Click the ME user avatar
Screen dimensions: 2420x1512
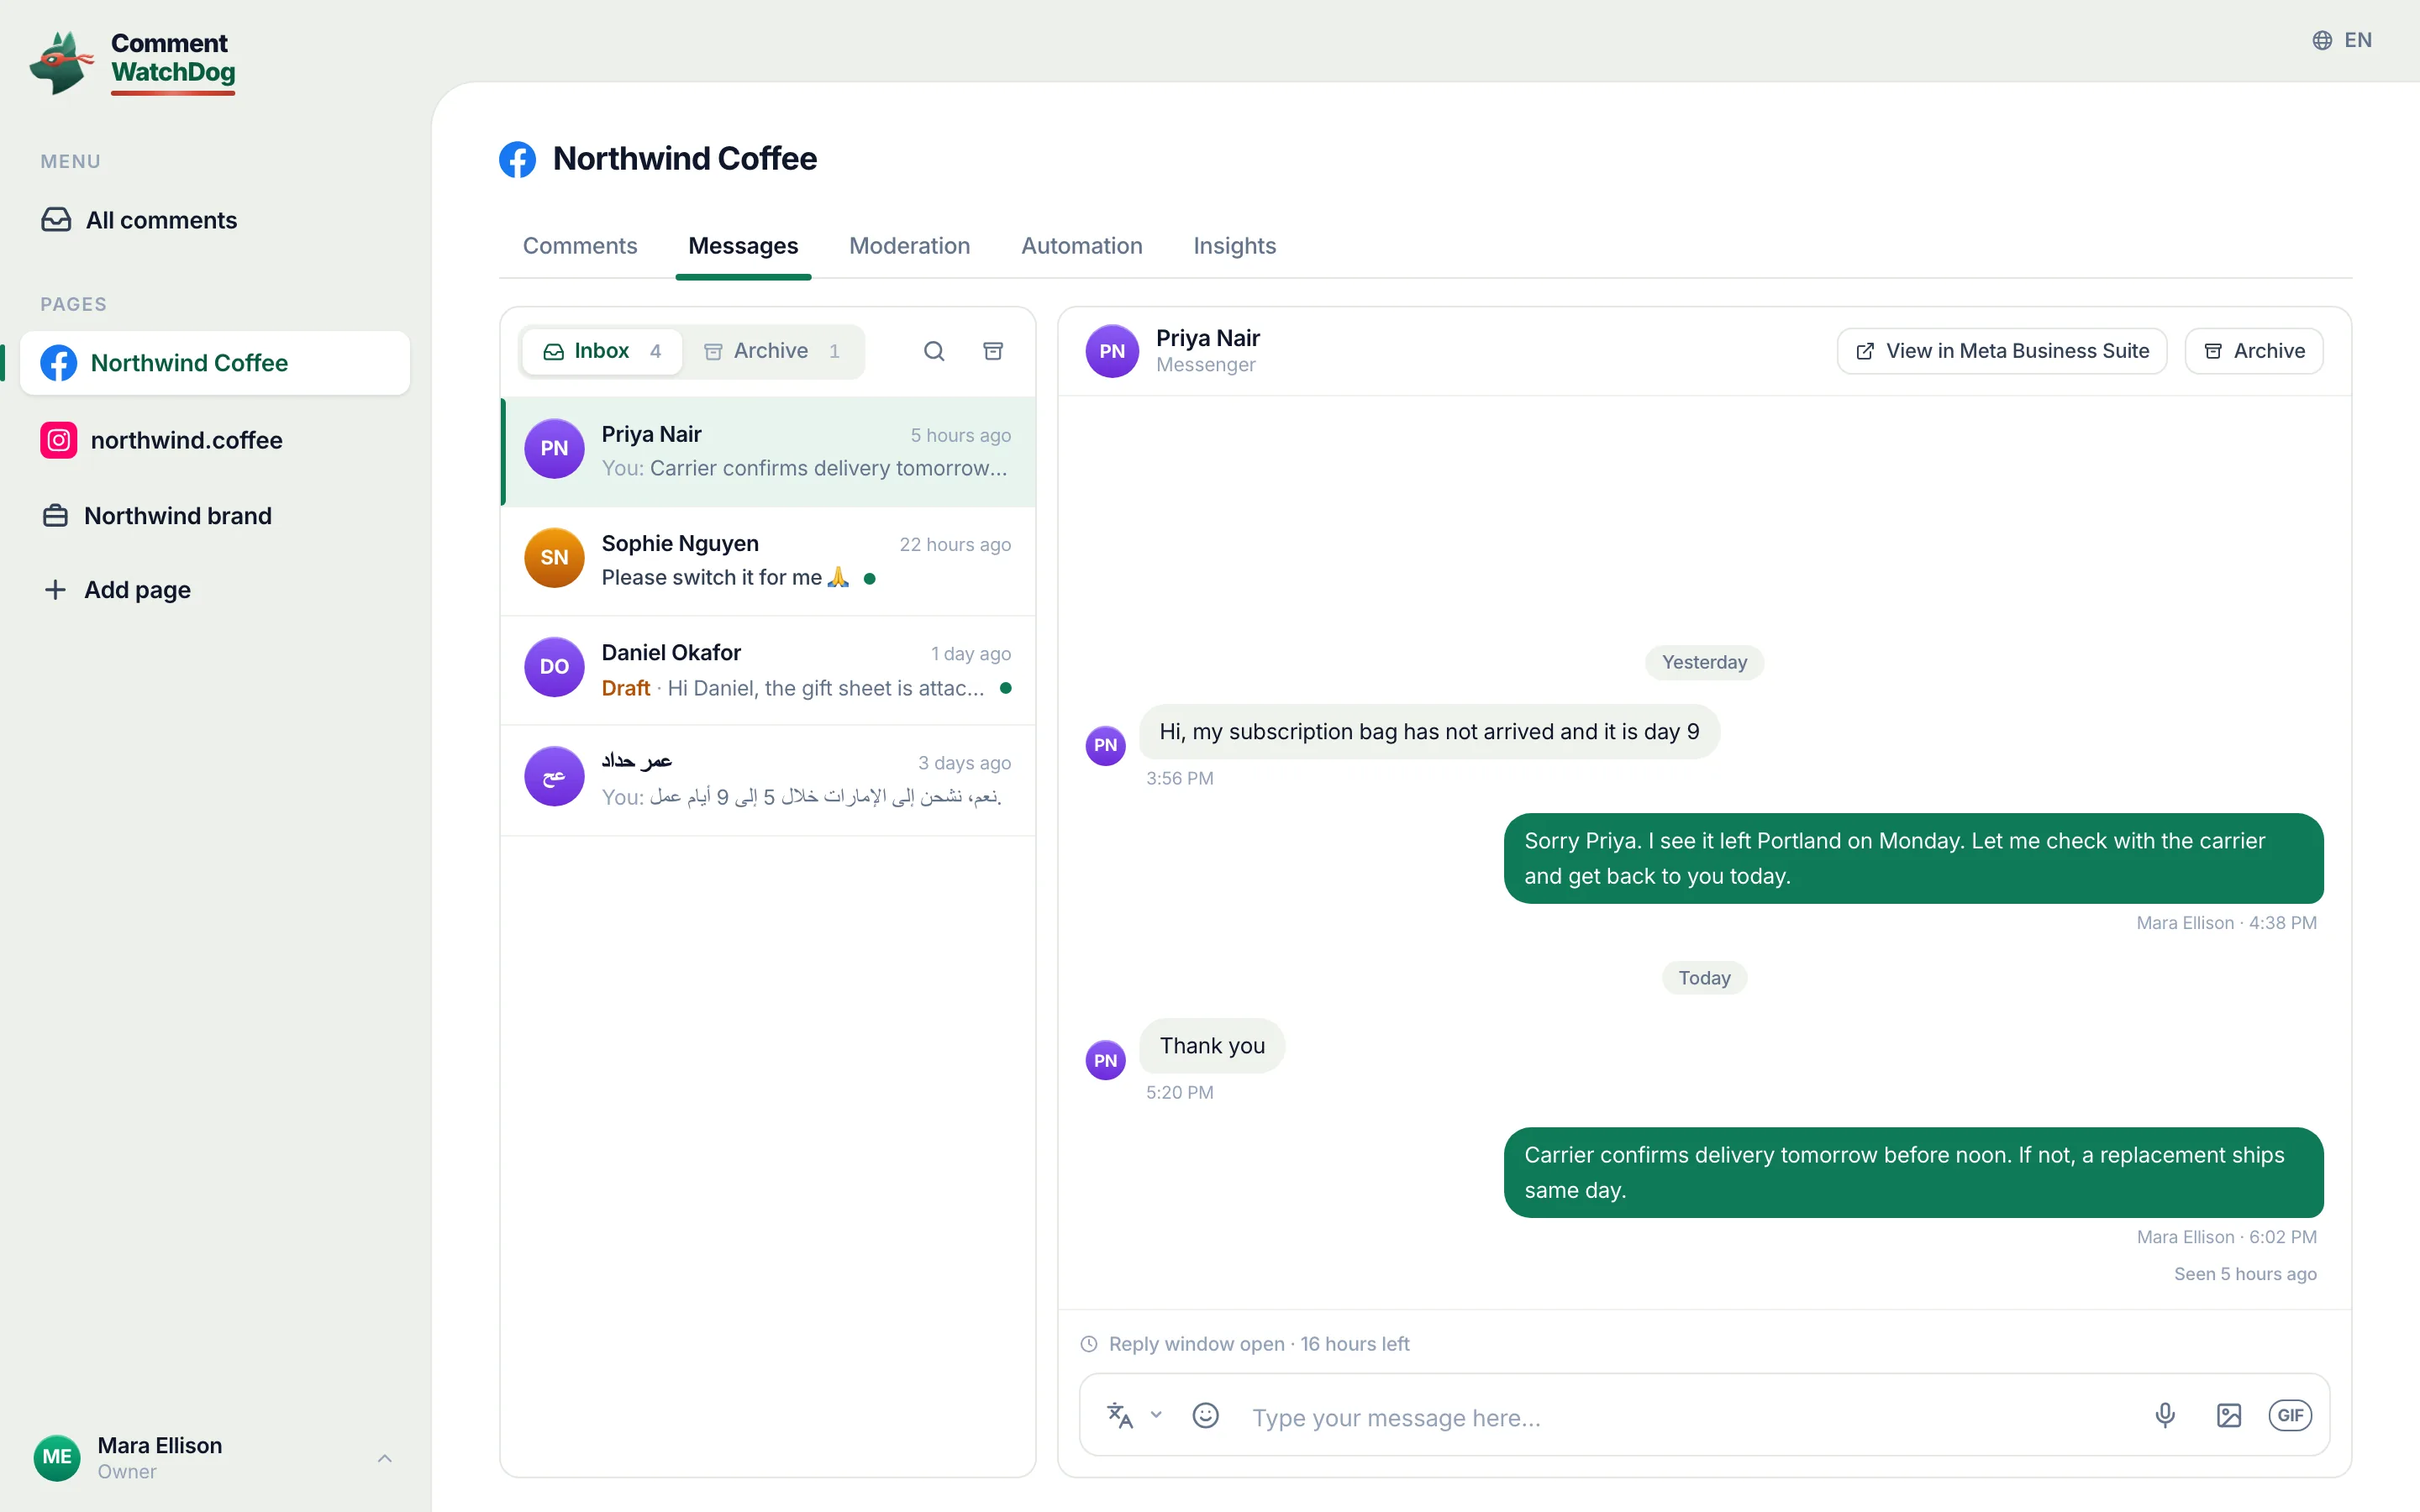pyautogui.click(x=57, y=1457)
